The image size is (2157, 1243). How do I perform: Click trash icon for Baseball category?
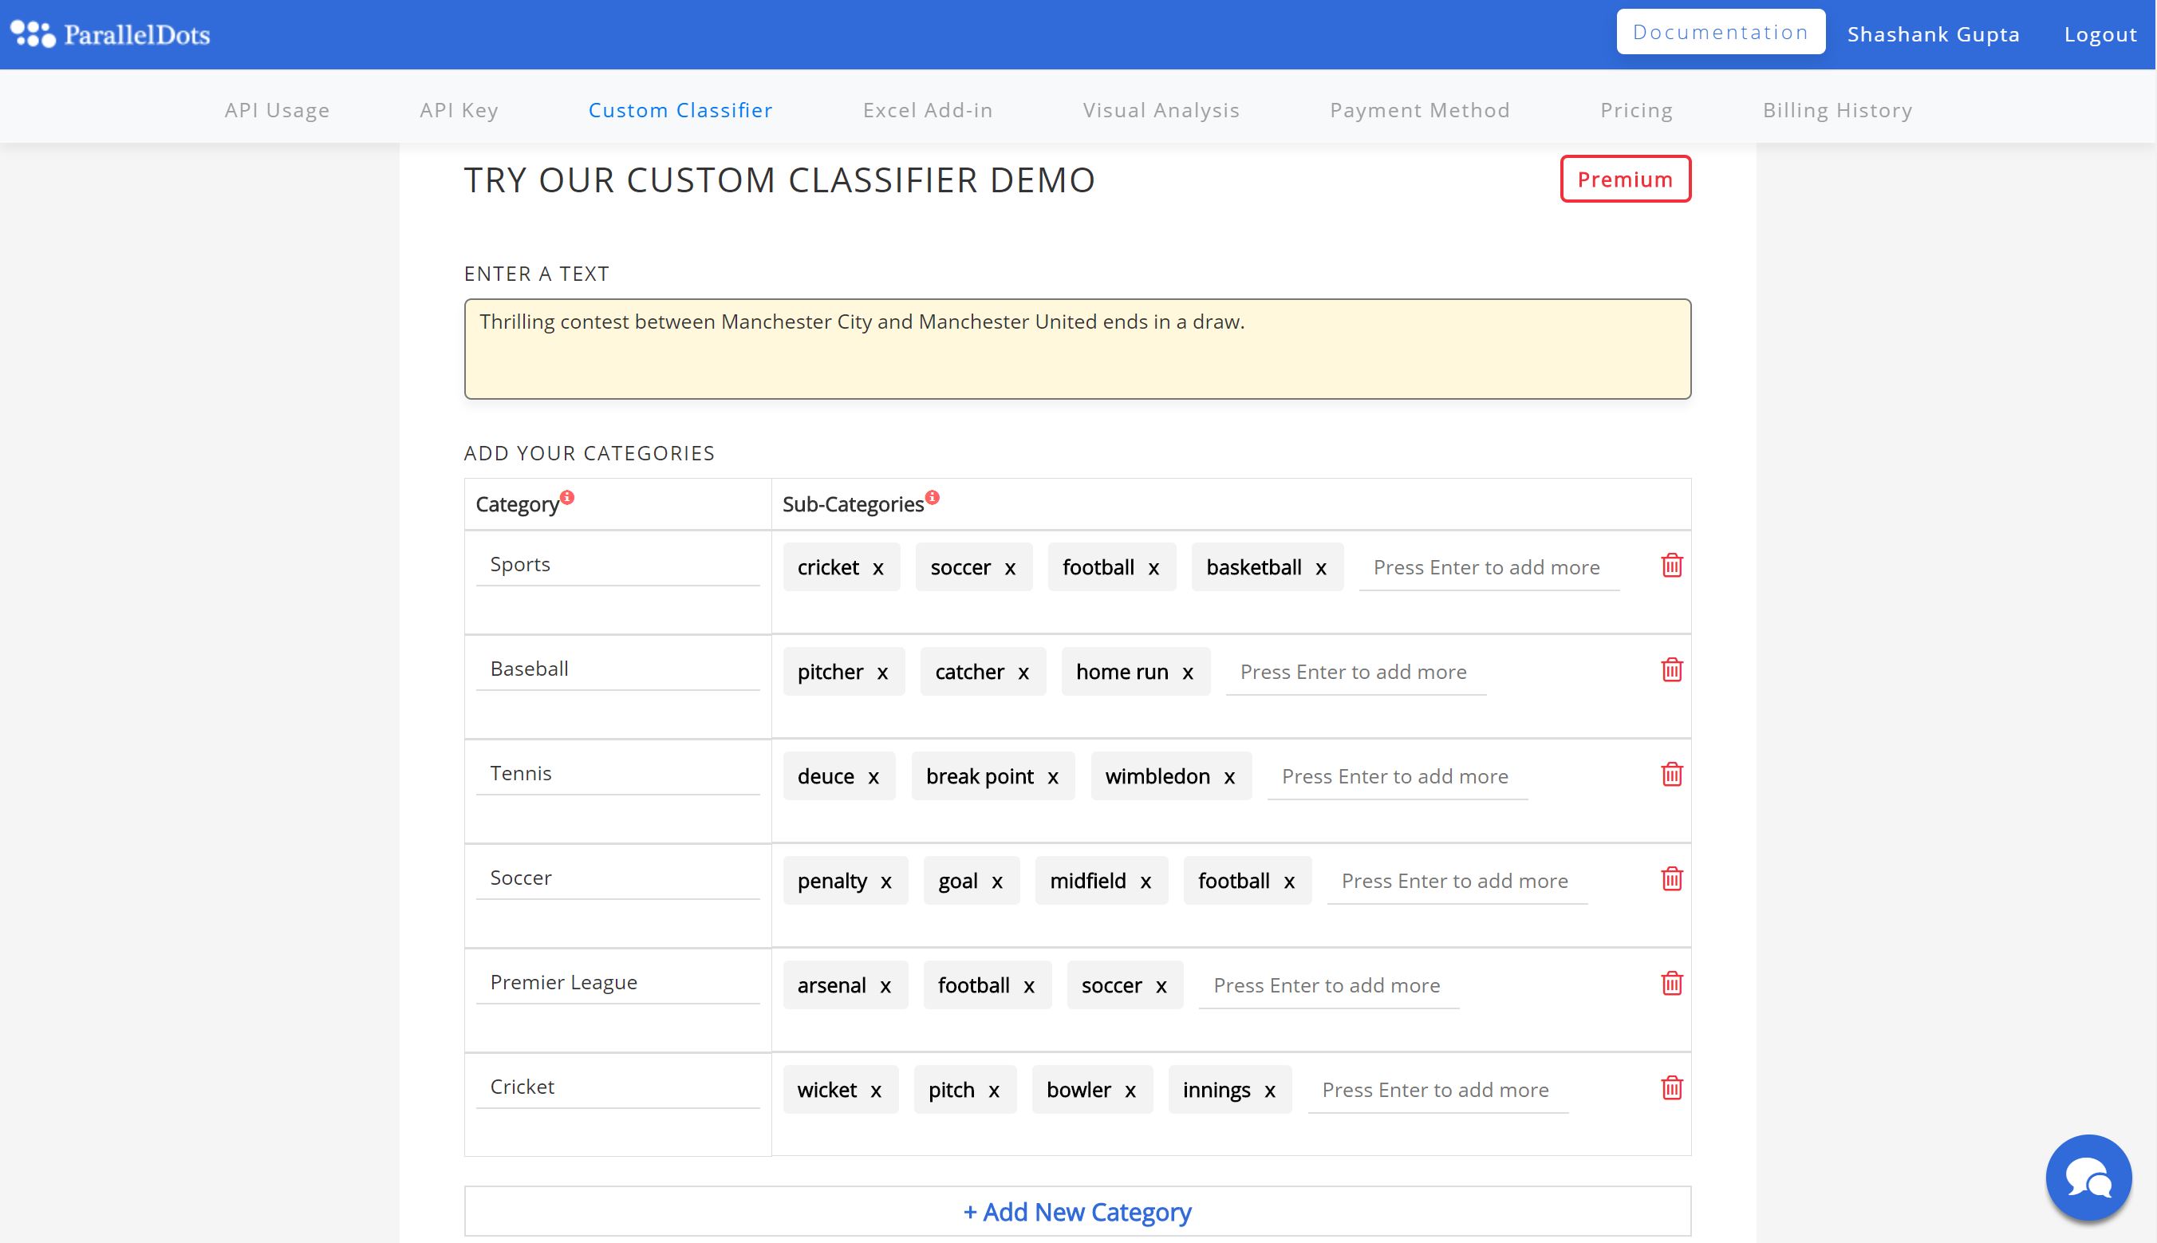[1671, 670]
